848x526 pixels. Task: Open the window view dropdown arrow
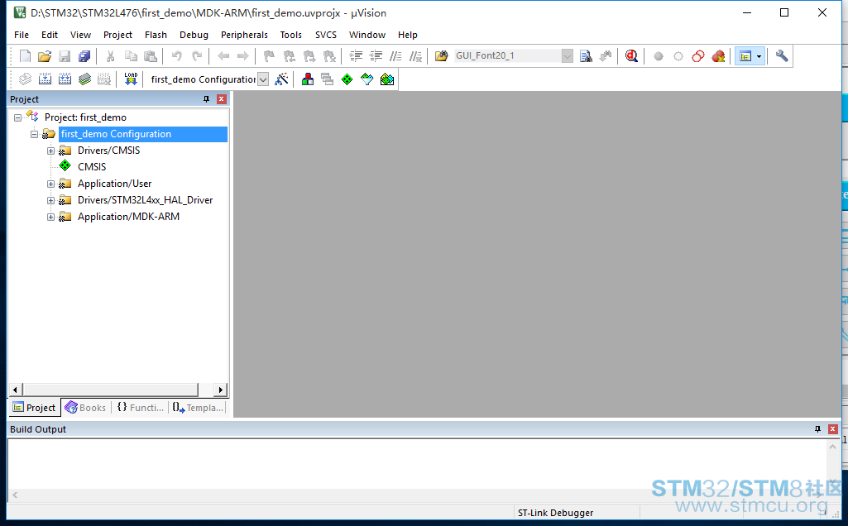pos(759,56)
